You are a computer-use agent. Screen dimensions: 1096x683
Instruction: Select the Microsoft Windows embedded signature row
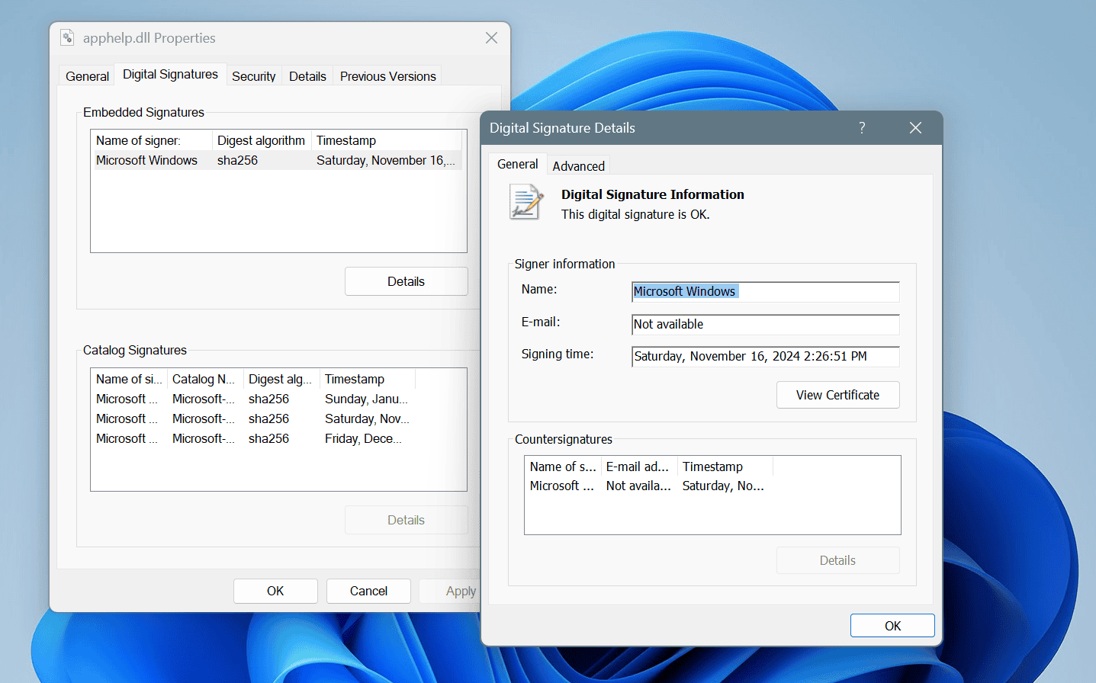(278, 160)
